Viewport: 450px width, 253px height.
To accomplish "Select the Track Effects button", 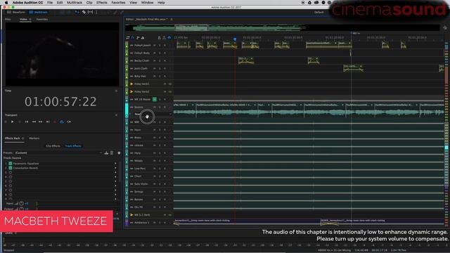I will [x=73, y=146].
